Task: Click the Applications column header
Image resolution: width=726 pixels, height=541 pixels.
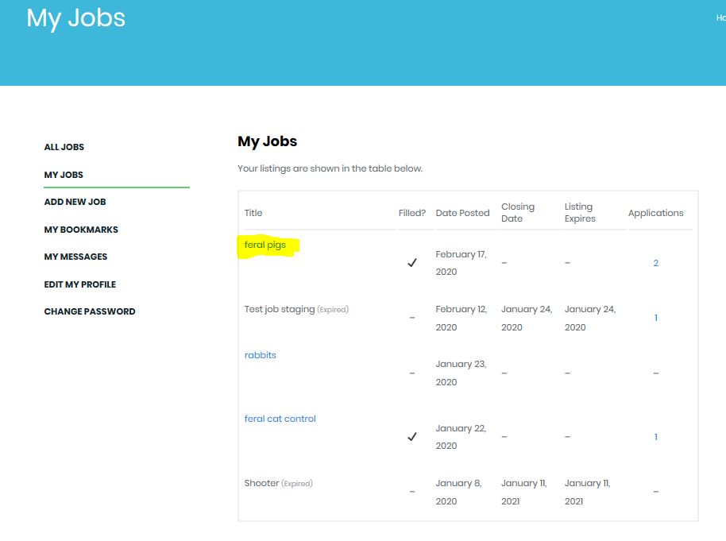Action: (x=655, y=213)
